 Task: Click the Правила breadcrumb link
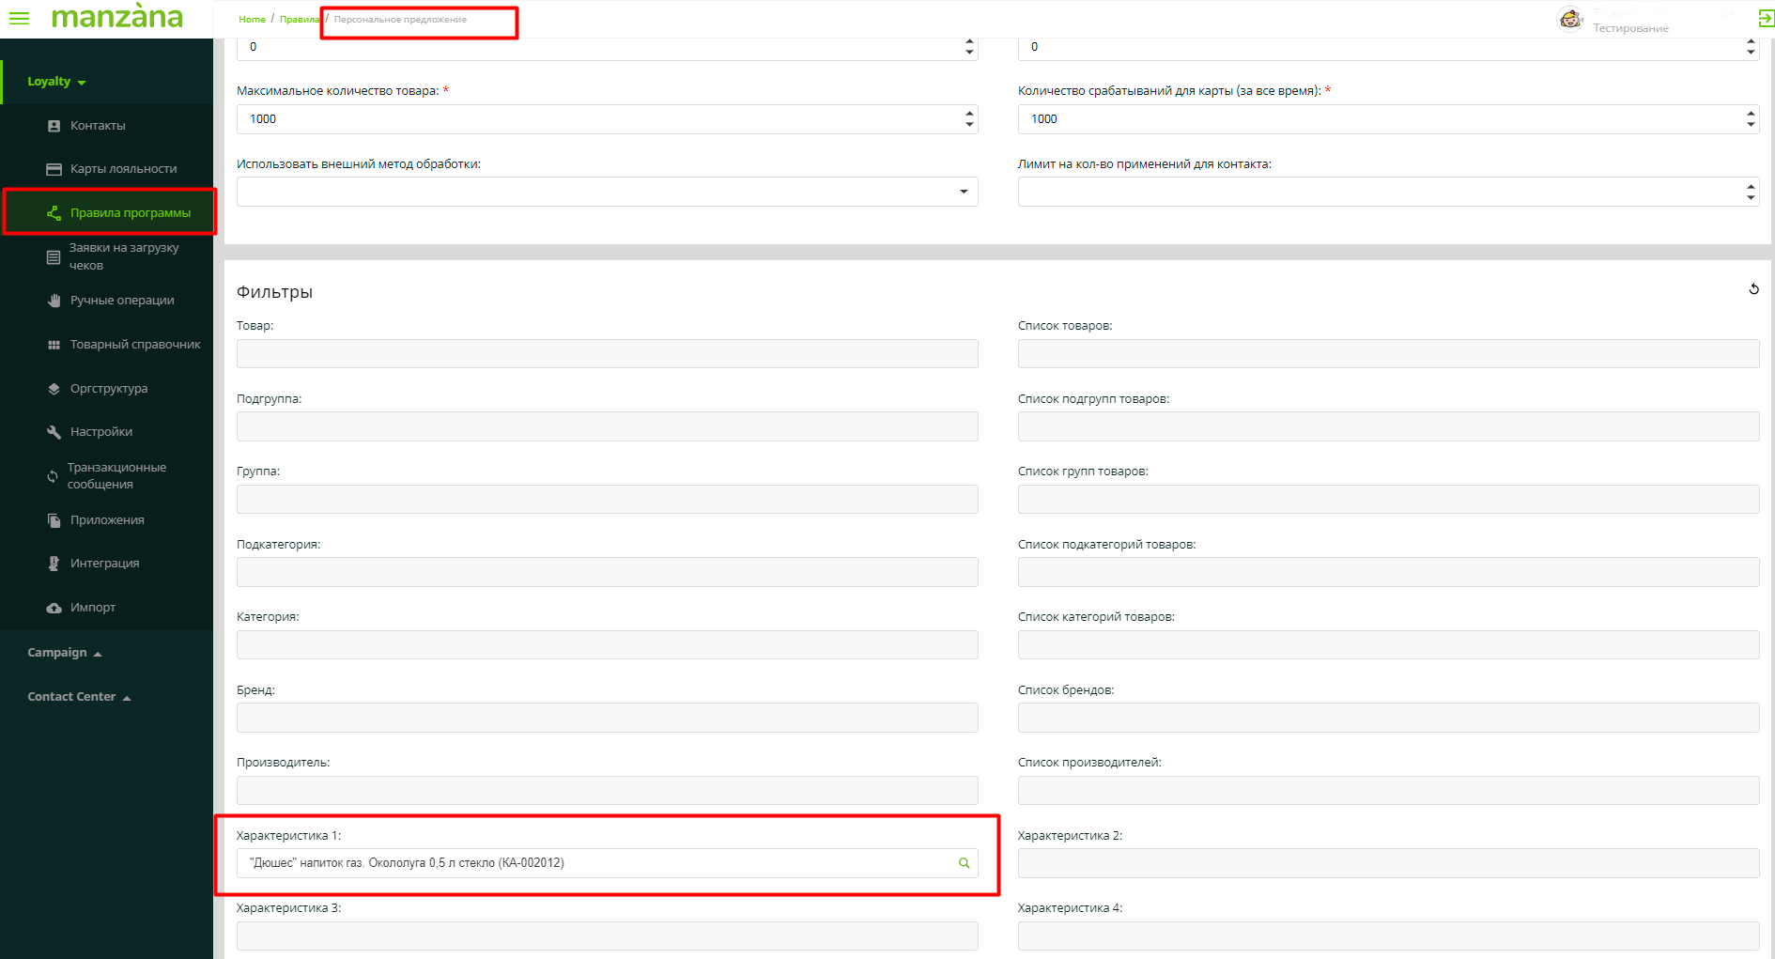coord(299,20)
